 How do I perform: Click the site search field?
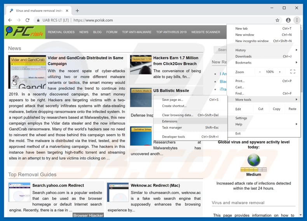click(220, 50)
